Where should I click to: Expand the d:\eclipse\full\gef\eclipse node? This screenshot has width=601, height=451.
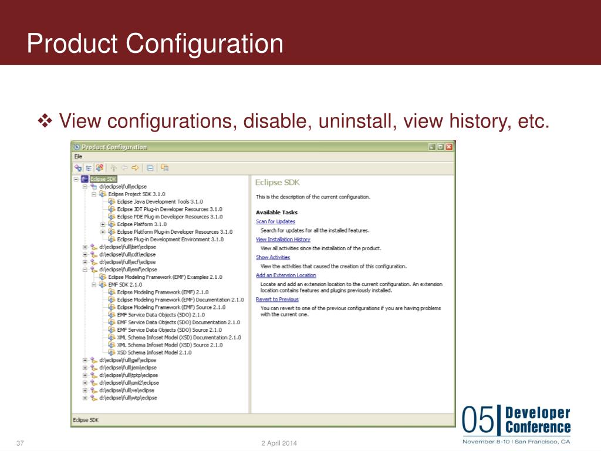click(x=85, y=360)
